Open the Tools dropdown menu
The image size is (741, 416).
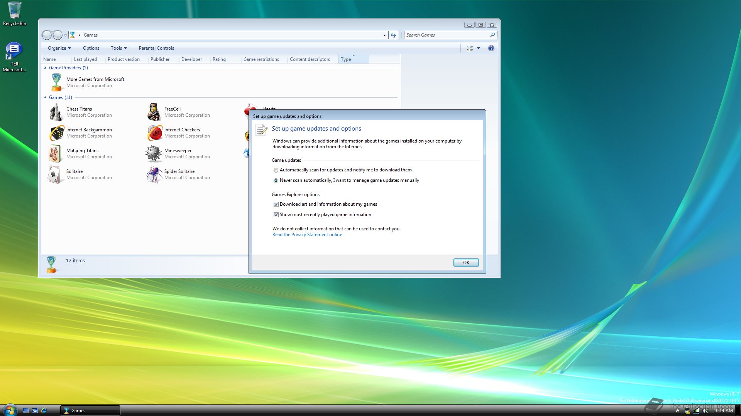click(119, 48)
